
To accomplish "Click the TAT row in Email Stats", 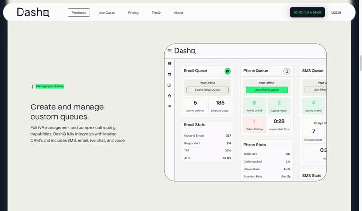I will (x=207, y=150).
